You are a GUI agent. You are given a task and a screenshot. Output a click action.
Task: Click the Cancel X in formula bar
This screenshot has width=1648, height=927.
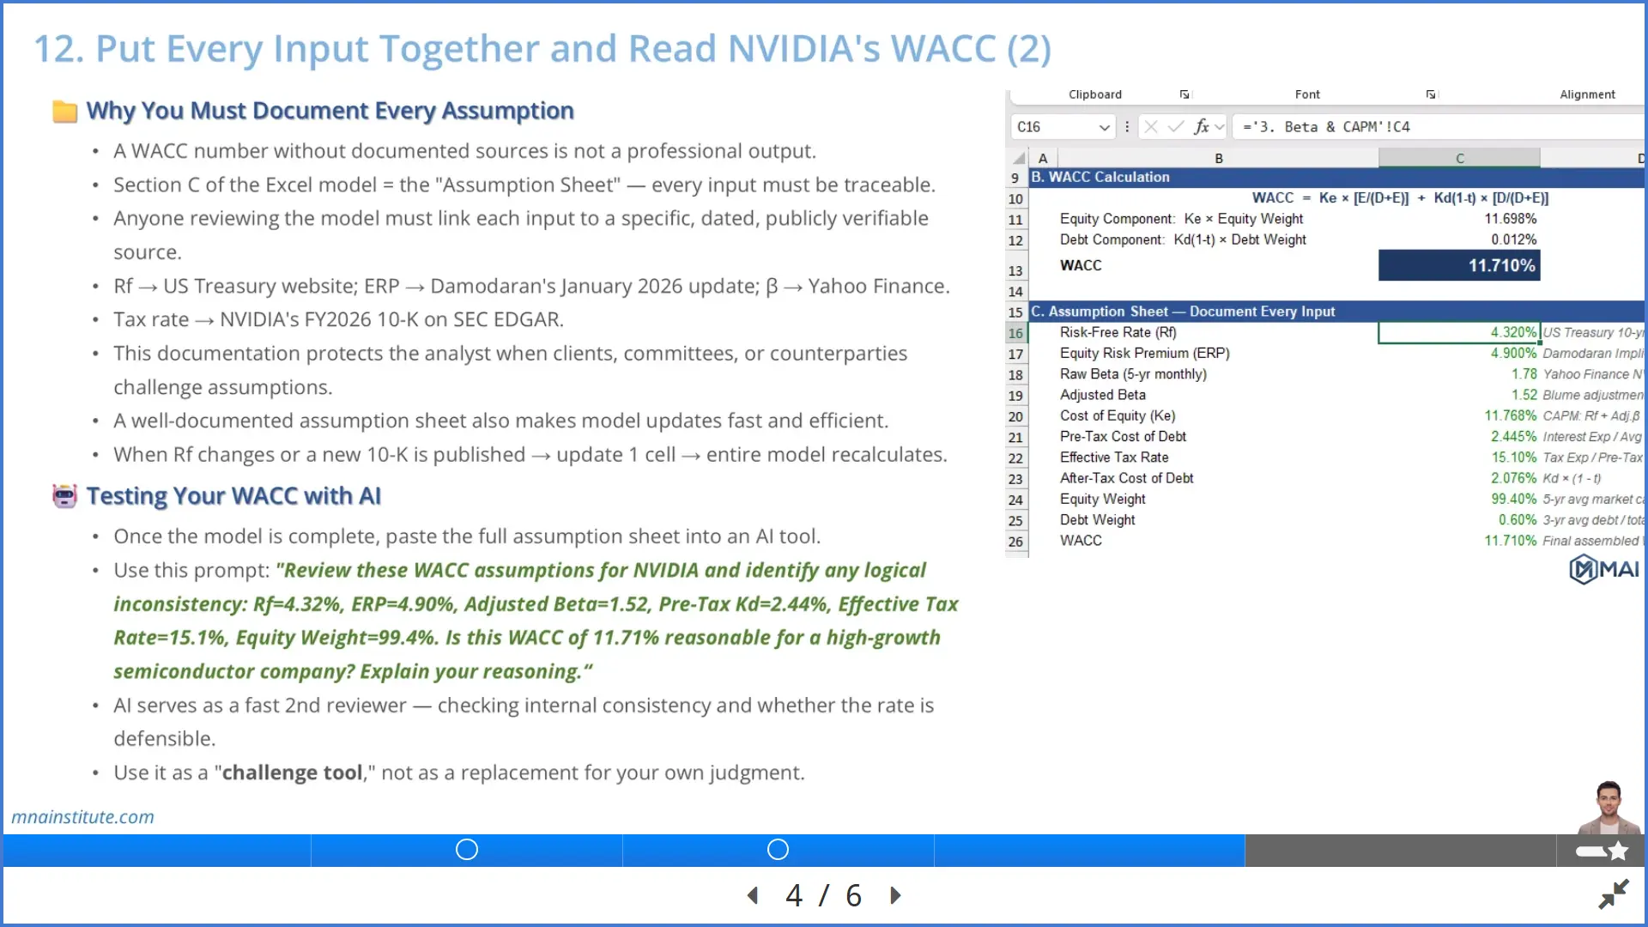click(x=1151, y=127)
